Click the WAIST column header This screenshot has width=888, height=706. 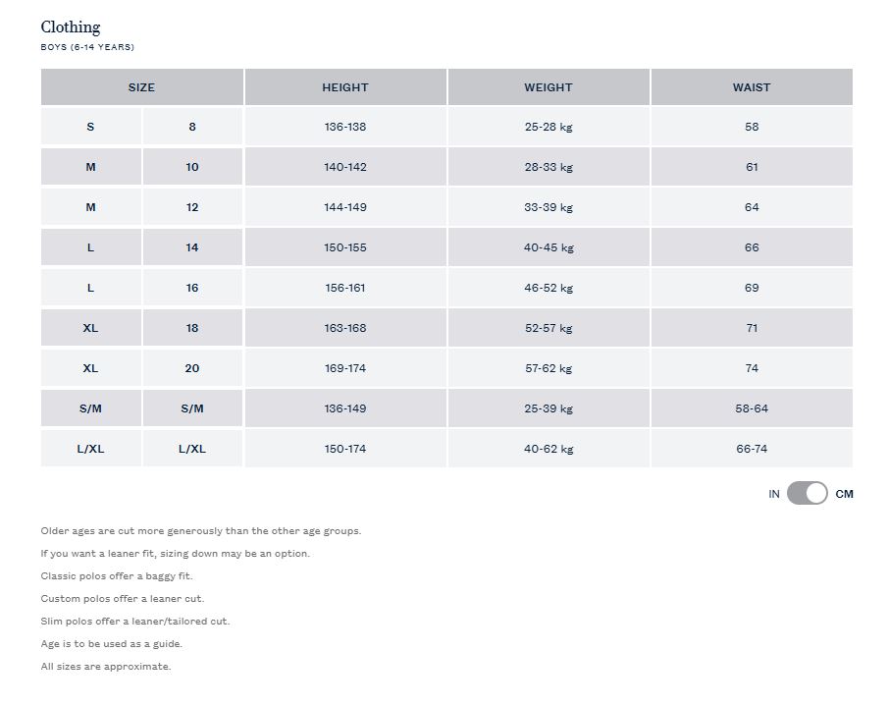click(x=752, y=87)
